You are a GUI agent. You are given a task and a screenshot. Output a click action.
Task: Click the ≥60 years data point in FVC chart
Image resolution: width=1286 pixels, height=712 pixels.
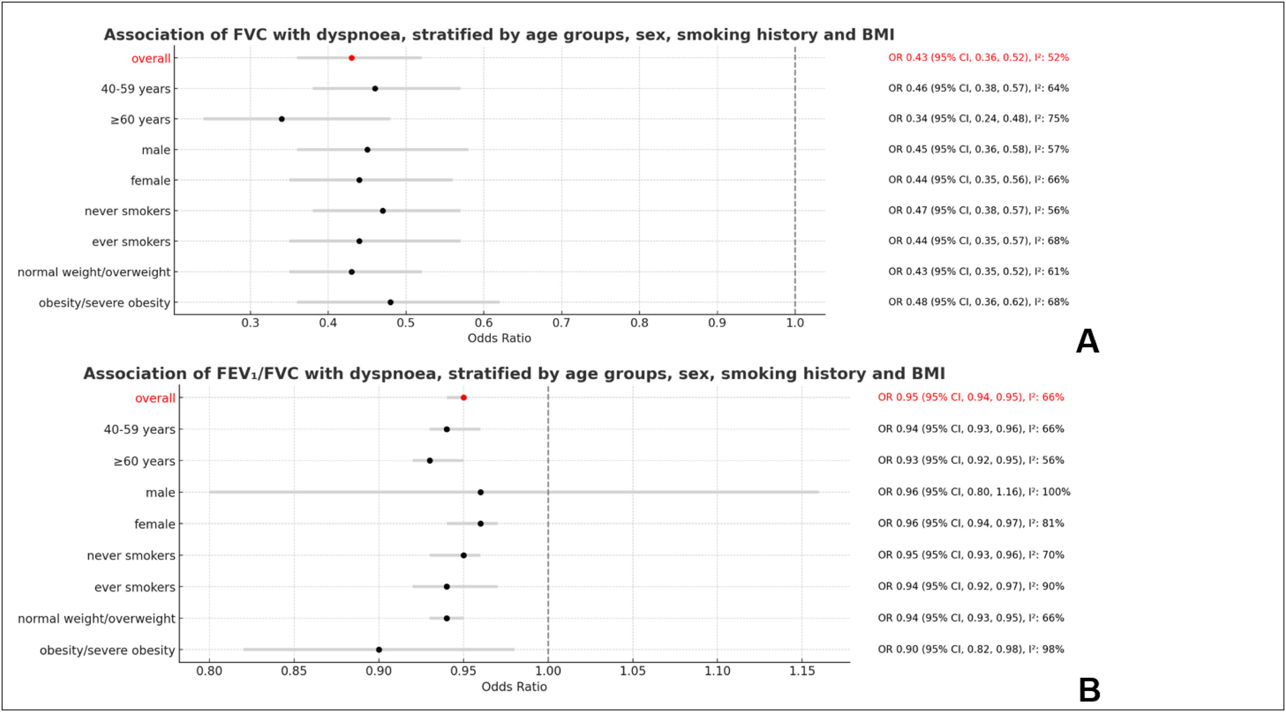coord(281,119)
